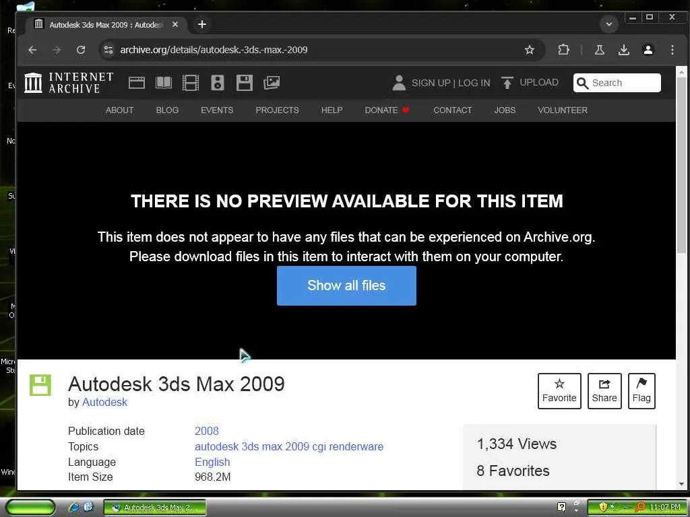Open the HELP menu item
The width and height of the screenshot is (690, 517).
pos(332,110)
